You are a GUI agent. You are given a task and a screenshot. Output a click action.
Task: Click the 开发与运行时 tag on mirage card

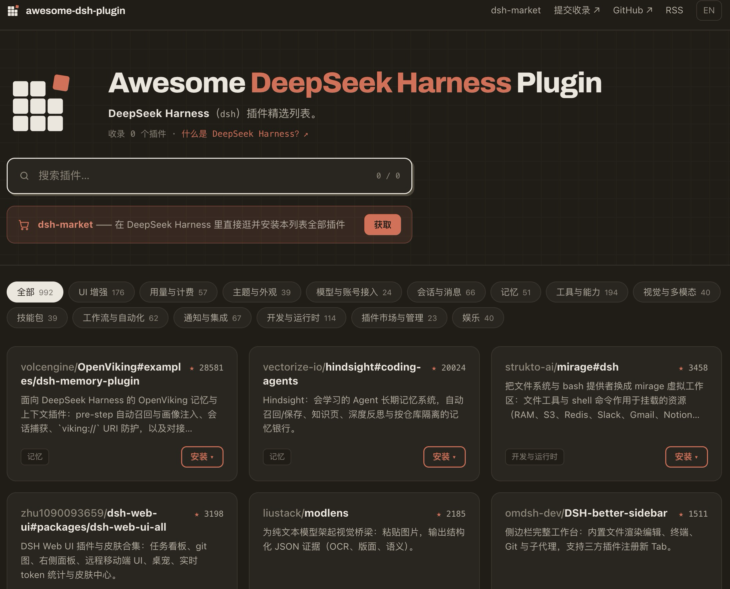click(x=534, y=457)
